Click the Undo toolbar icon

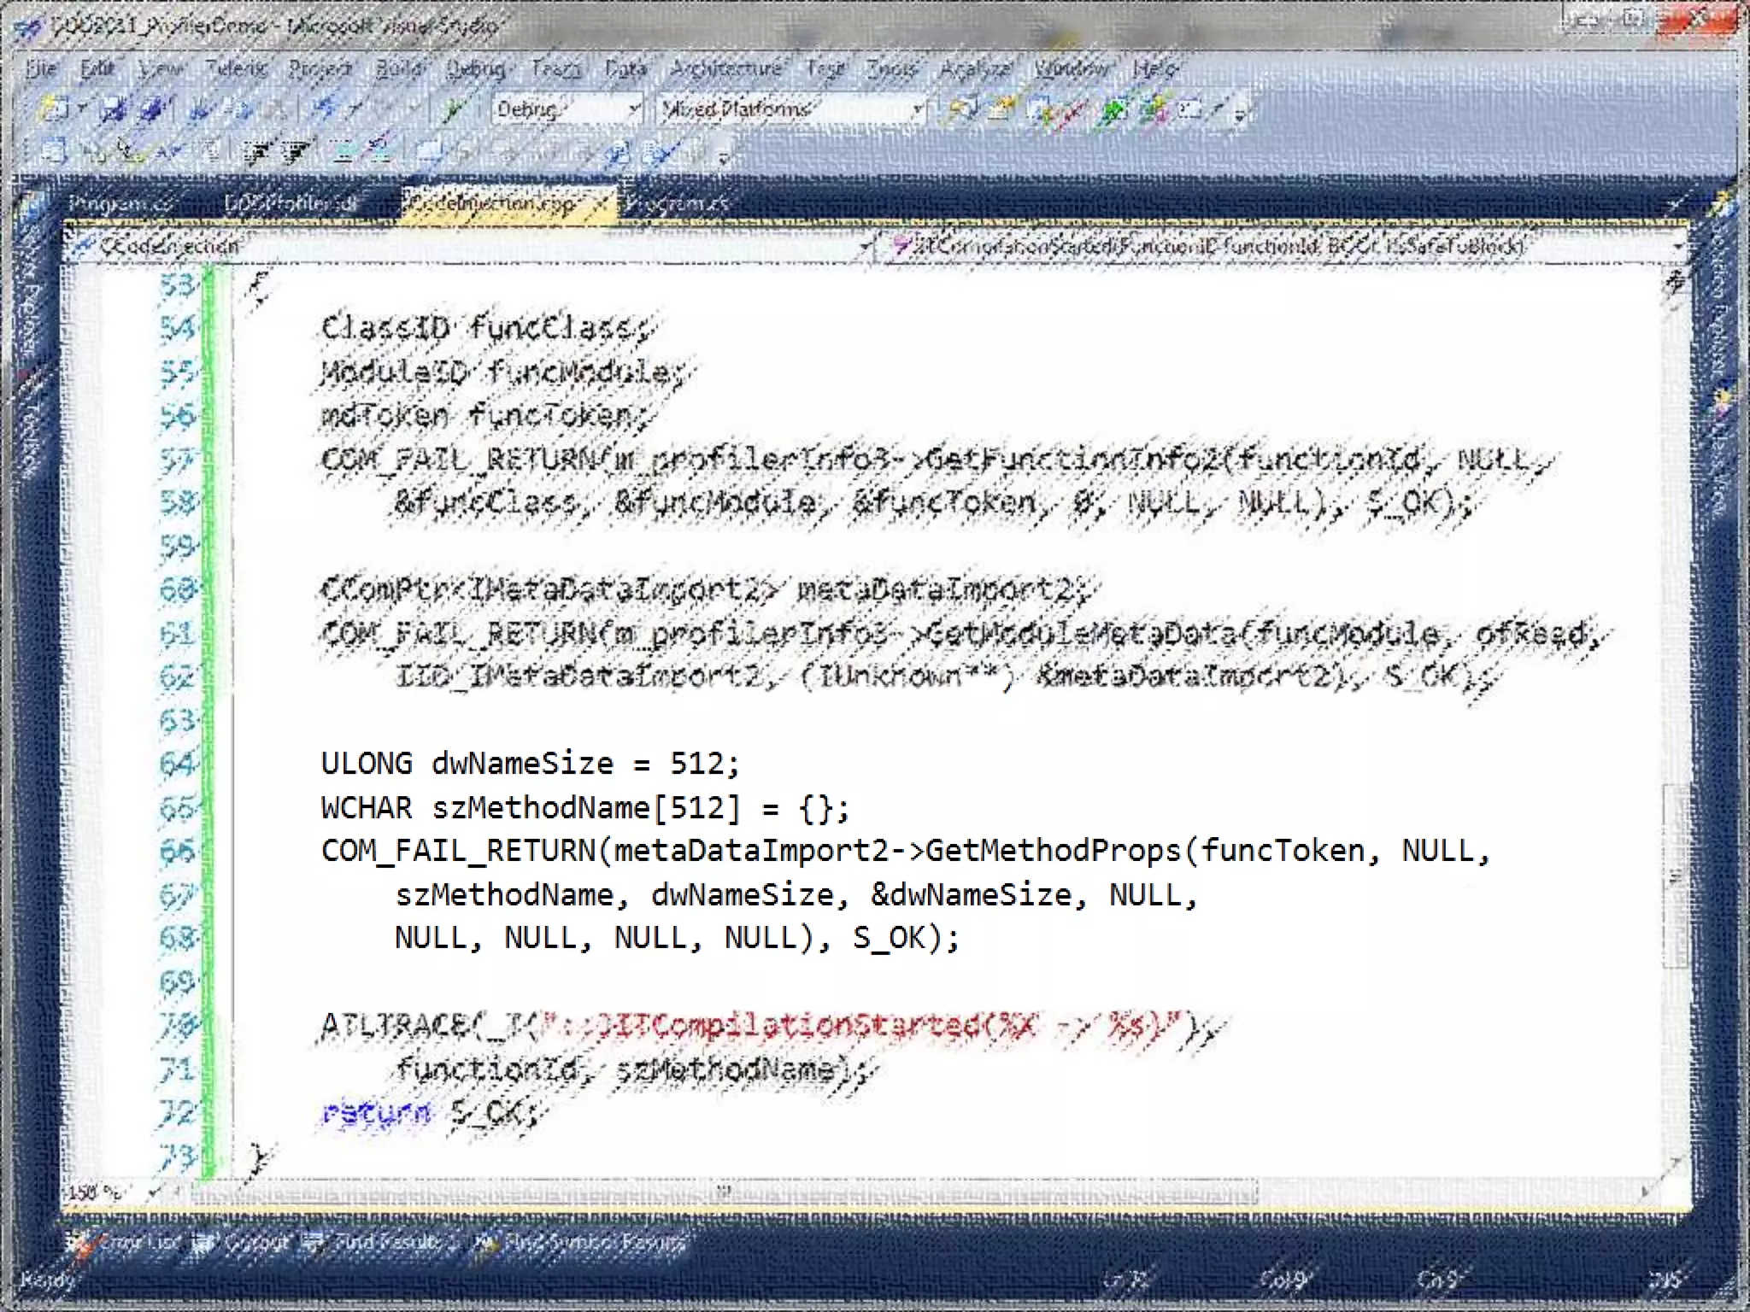pyautogui.click(x=325, y=109)
